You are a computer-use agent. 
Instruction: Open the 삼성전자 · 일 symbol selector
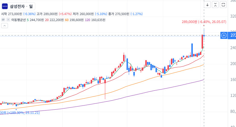18,6
